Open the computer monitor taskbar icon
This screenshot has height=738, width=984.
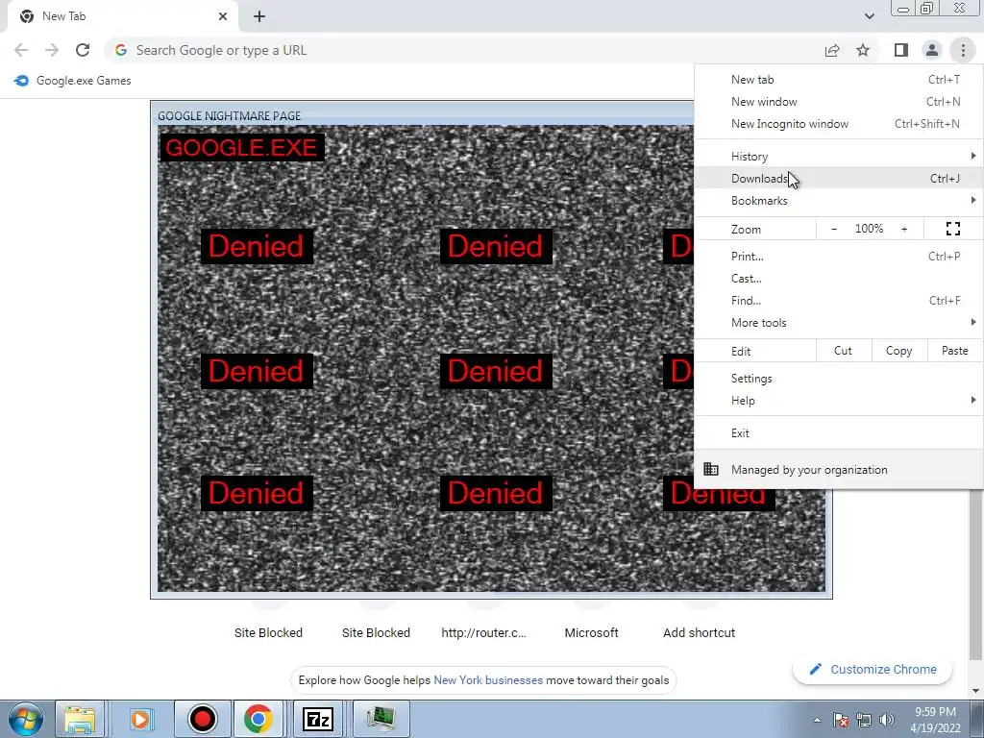coord(381,719)
